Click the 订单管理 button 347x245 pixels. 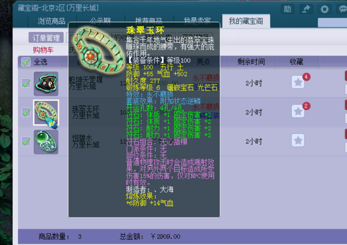point(46,38)
